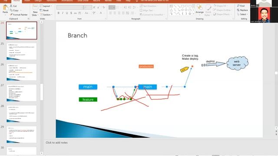Reset the slide layout

(44, 10)
